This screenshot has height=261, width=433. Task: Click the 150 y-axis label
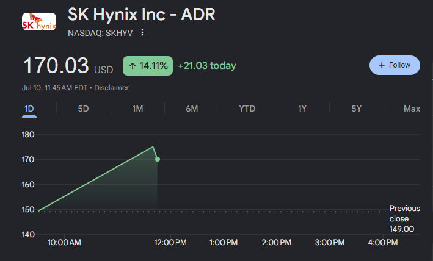(28, 210)
